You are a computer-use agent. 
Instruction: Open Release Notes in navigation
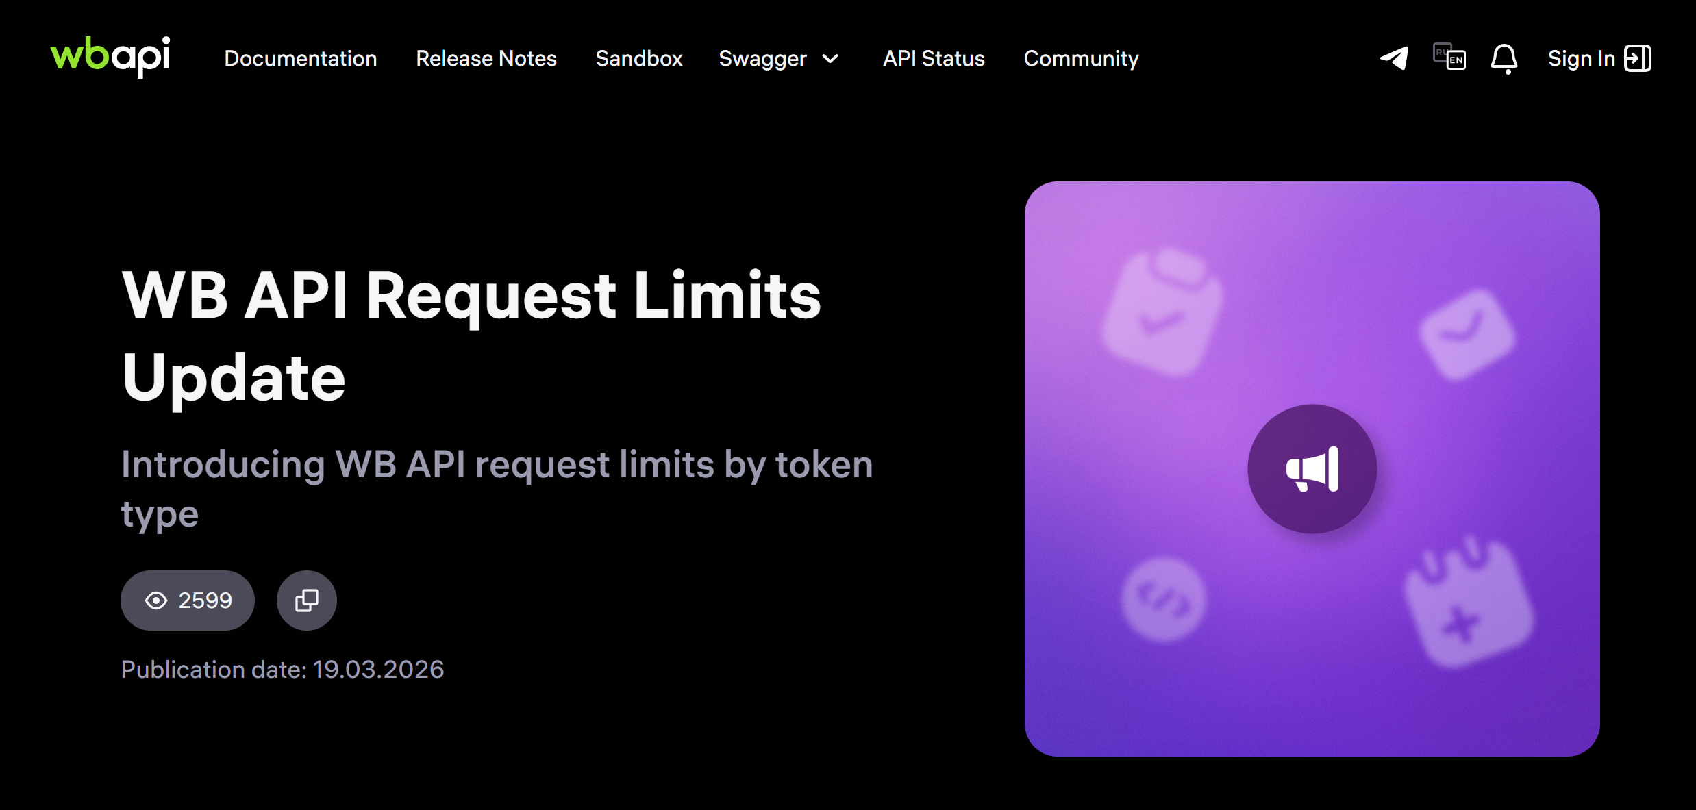click(486, 59)
